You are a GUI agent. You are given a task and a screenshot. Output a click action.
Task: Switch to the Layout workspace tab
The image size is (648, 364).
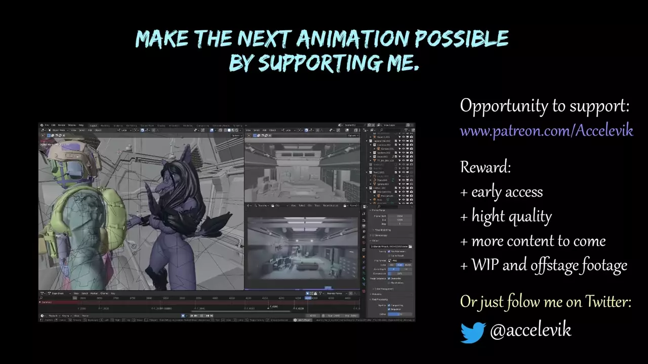pyautogui.click(x=93, y=125)
